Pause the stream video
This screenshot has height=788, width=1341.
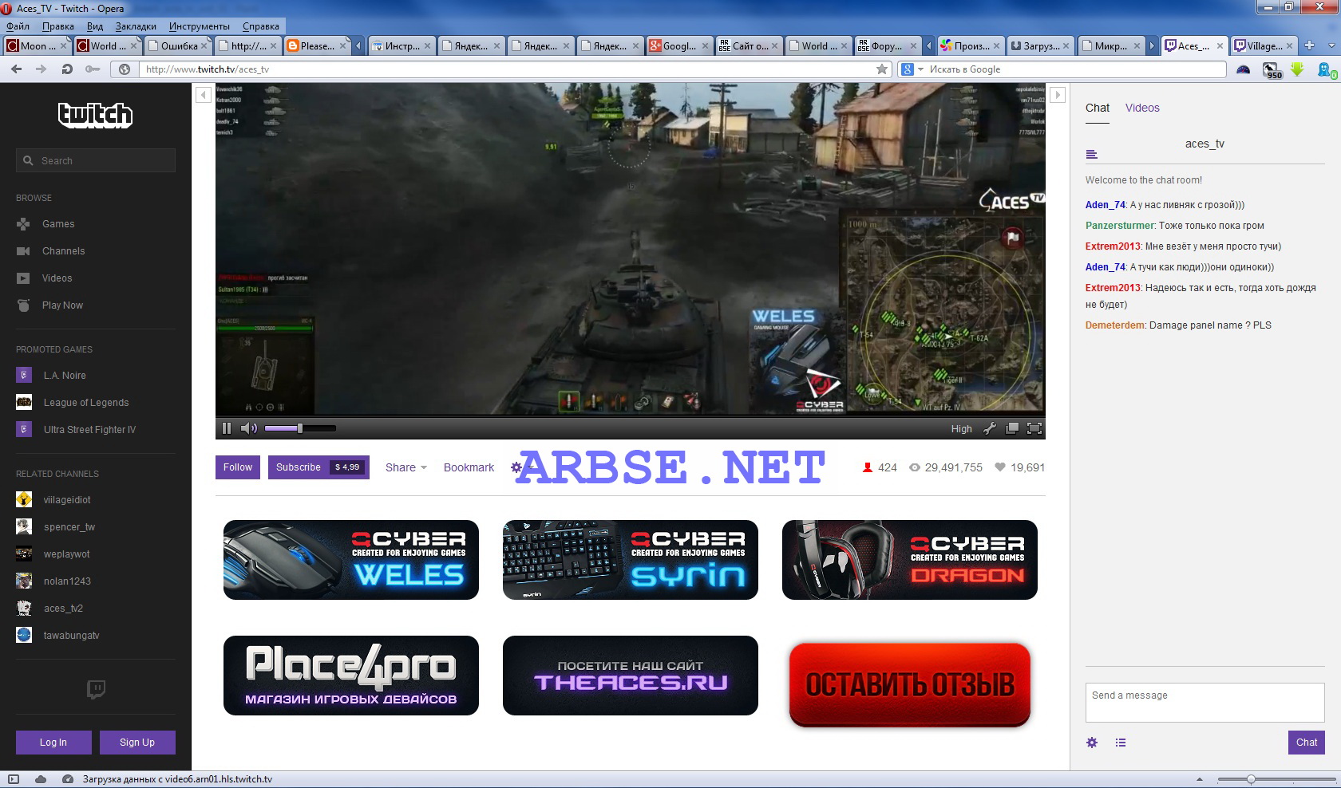click(227, 428)
